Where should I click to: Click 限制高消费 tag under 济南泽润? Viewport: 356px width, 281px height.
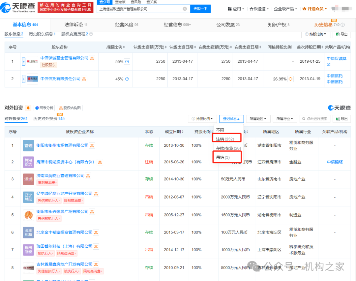click(x=47, y=183)
